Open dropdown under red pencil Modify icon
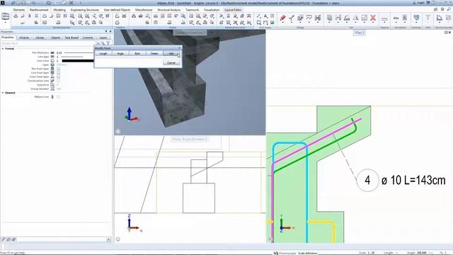The height and width of the screenshot is (255, 453). (x=283, y=23)
